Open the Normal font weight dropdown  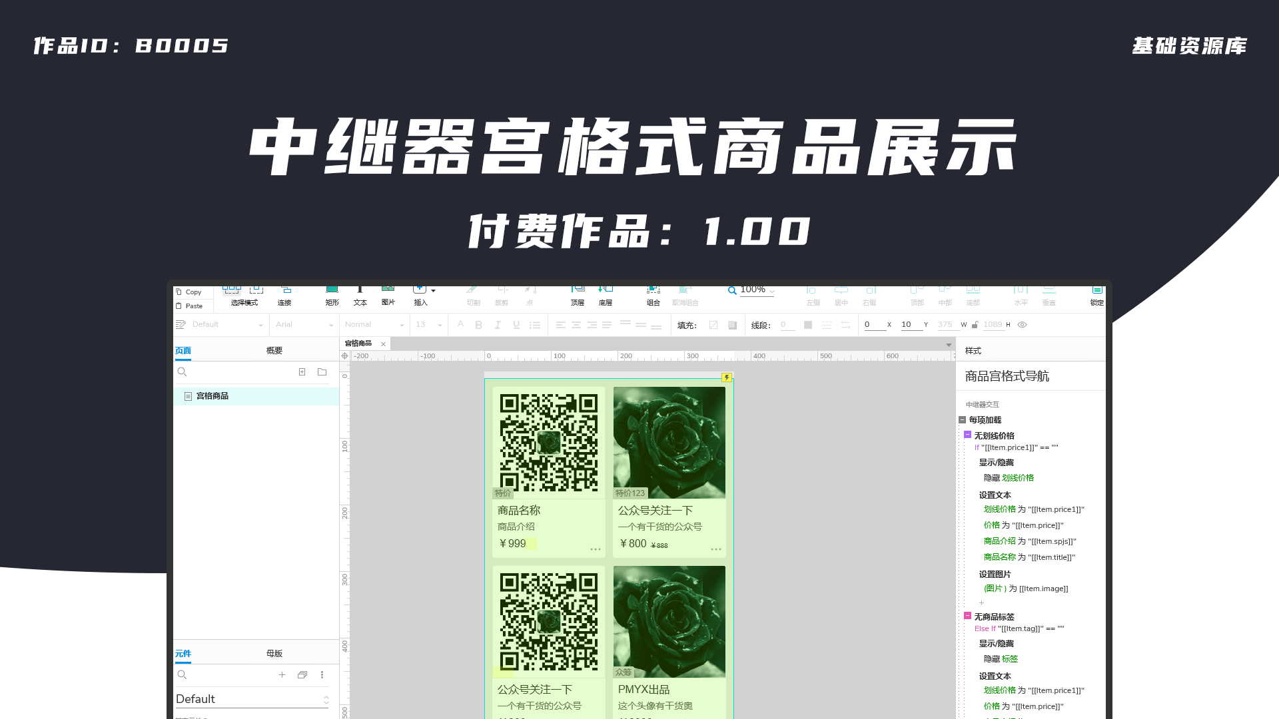pos(374,325)
